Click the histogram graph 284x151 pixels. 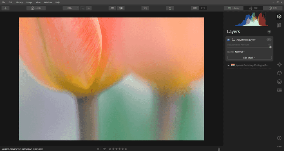click(x=251, y=19)
